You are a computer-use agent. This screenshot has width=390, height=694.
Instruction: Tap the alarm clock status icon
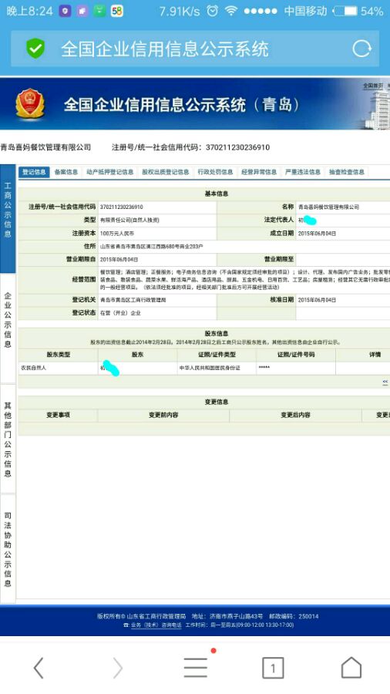213,11
